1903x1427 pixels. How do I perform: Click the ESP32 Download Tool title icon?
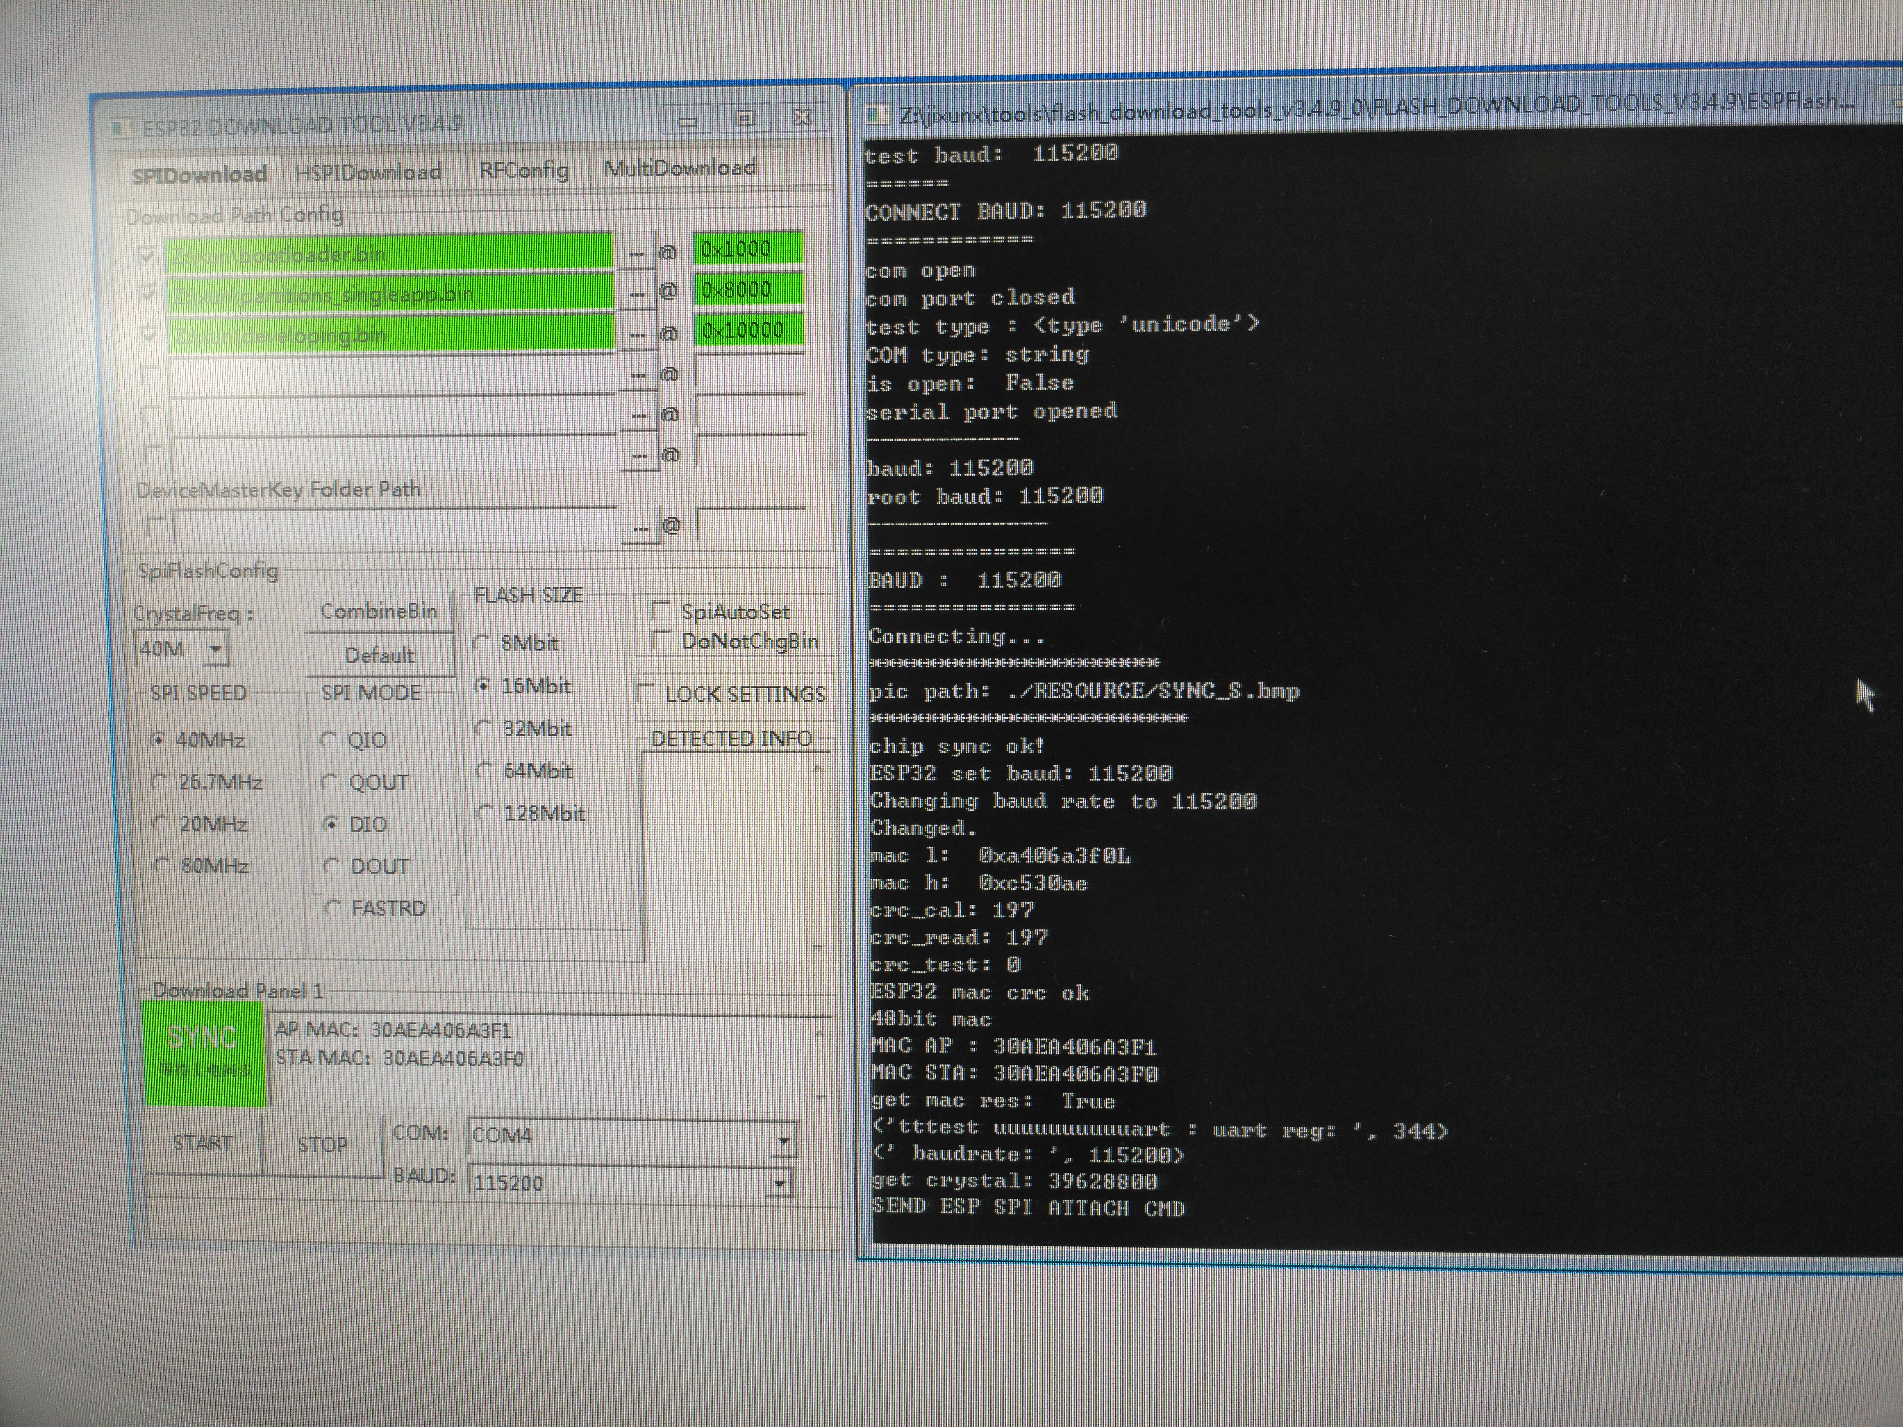click(x=122, y=128)
